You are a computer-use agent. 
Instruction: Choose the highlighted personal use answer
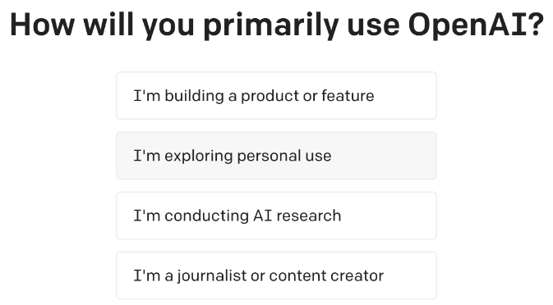click(276, 156)
